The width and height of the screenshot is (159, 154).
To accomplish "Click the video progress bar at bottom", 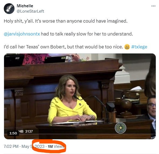I will click(80, 134).
